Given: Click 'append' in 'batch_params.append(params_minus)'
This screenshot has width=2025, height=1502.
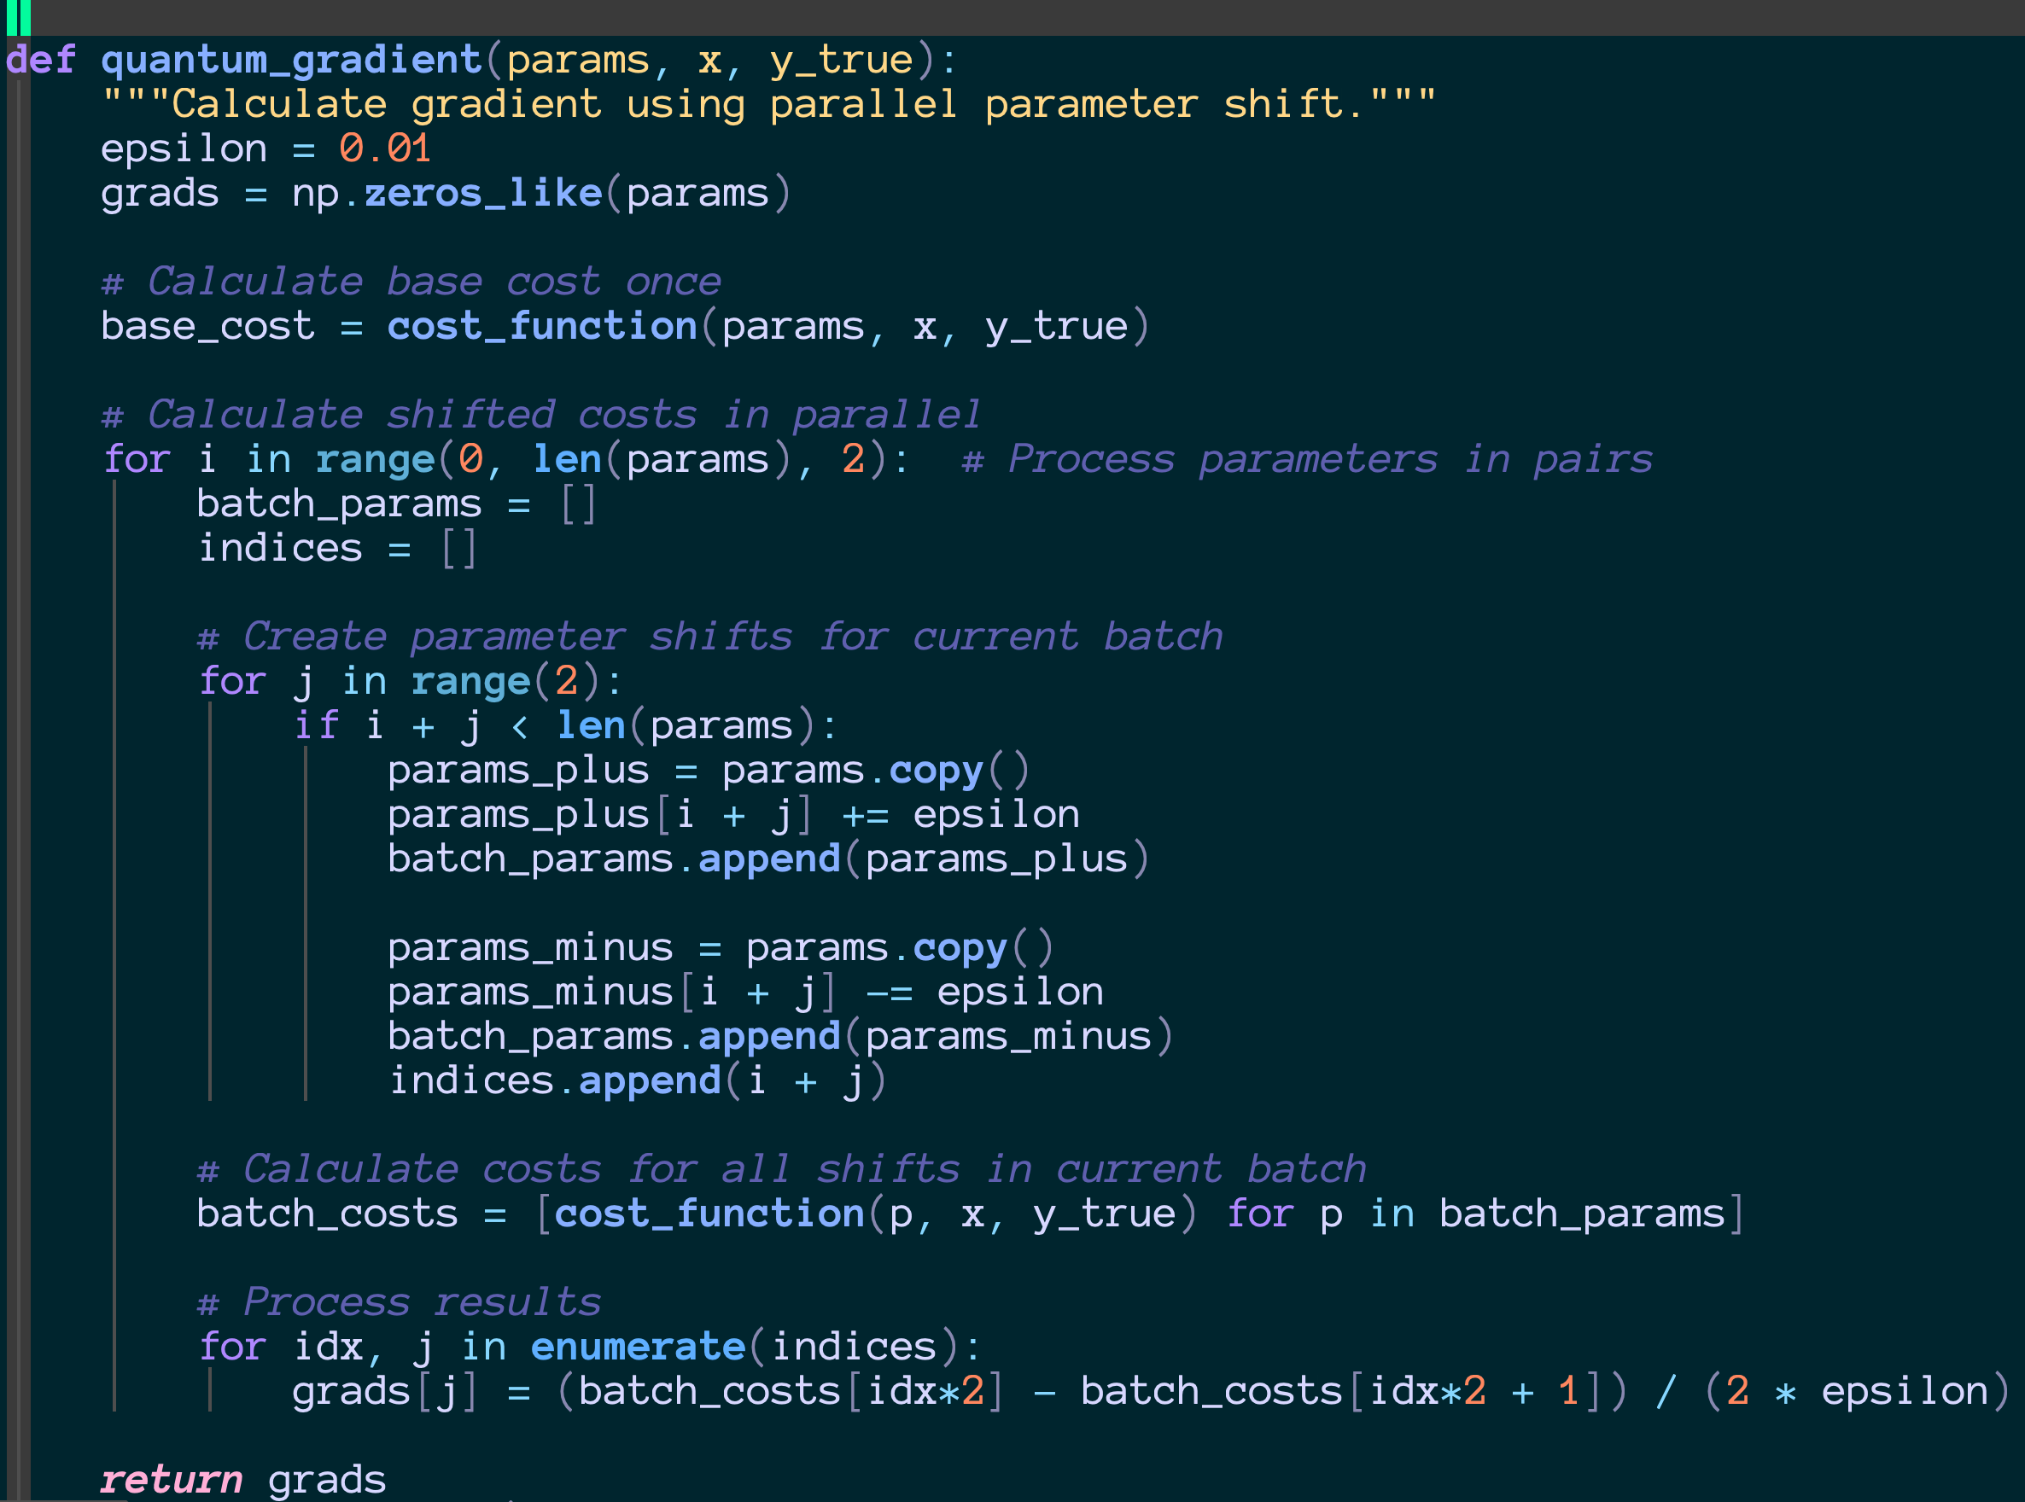Looking at the screenshot, I should [768, 1037].
